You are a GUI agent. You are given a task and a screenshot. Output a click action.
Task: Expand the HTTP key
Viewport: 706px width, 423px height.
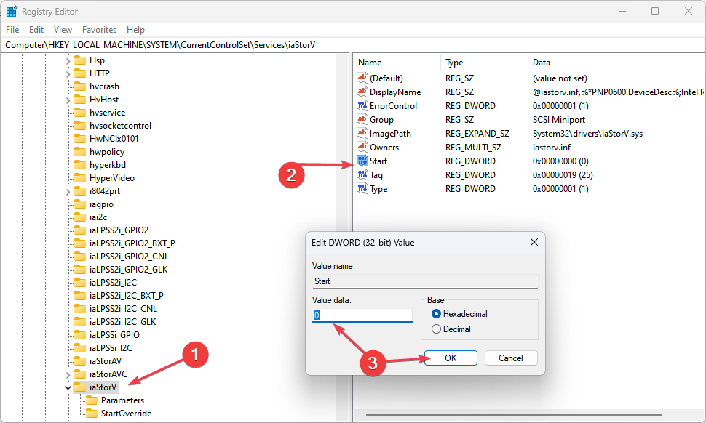point(68,73)
